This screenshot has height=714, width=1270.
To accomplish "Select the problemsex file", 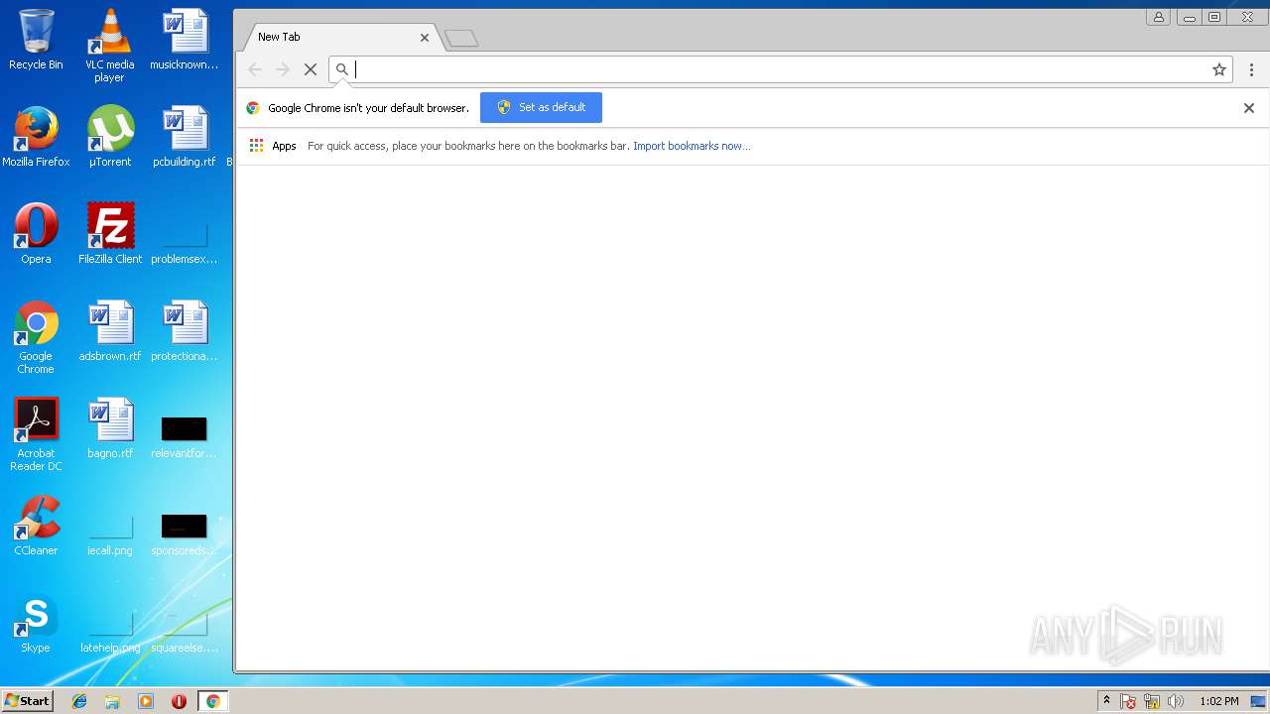I will pos(185,243).
